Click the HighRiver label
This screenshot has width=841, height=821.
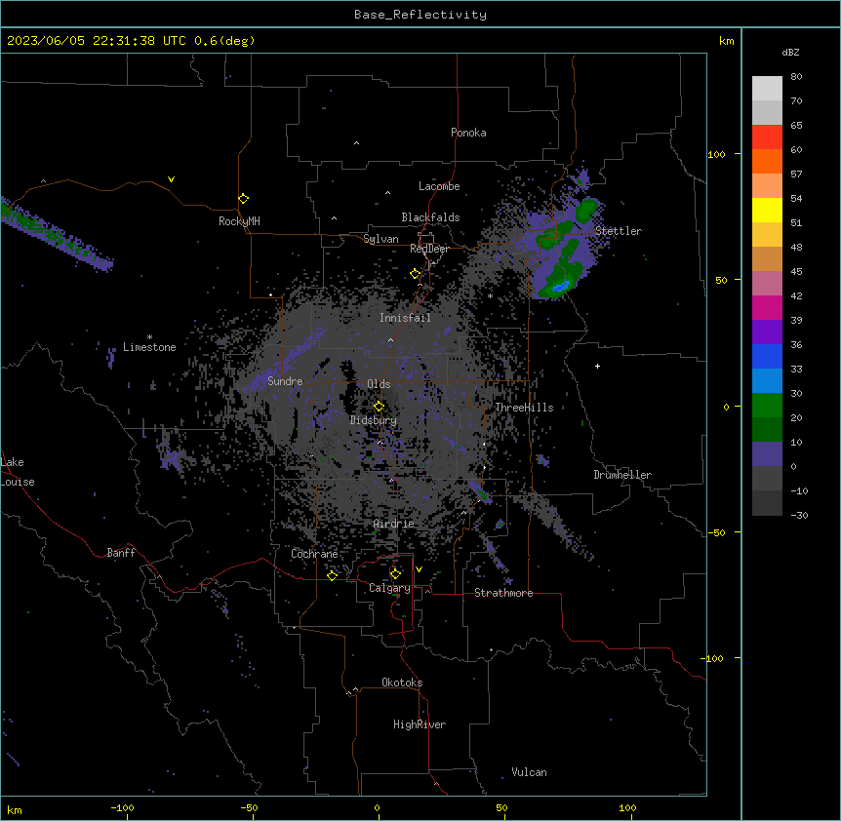(420, 724)
